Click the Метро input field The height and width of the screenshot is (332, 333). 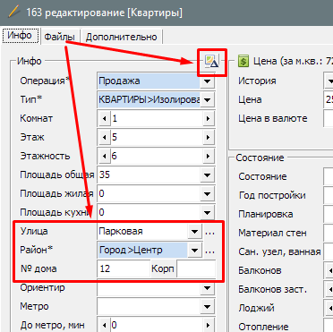coord(149,307)
